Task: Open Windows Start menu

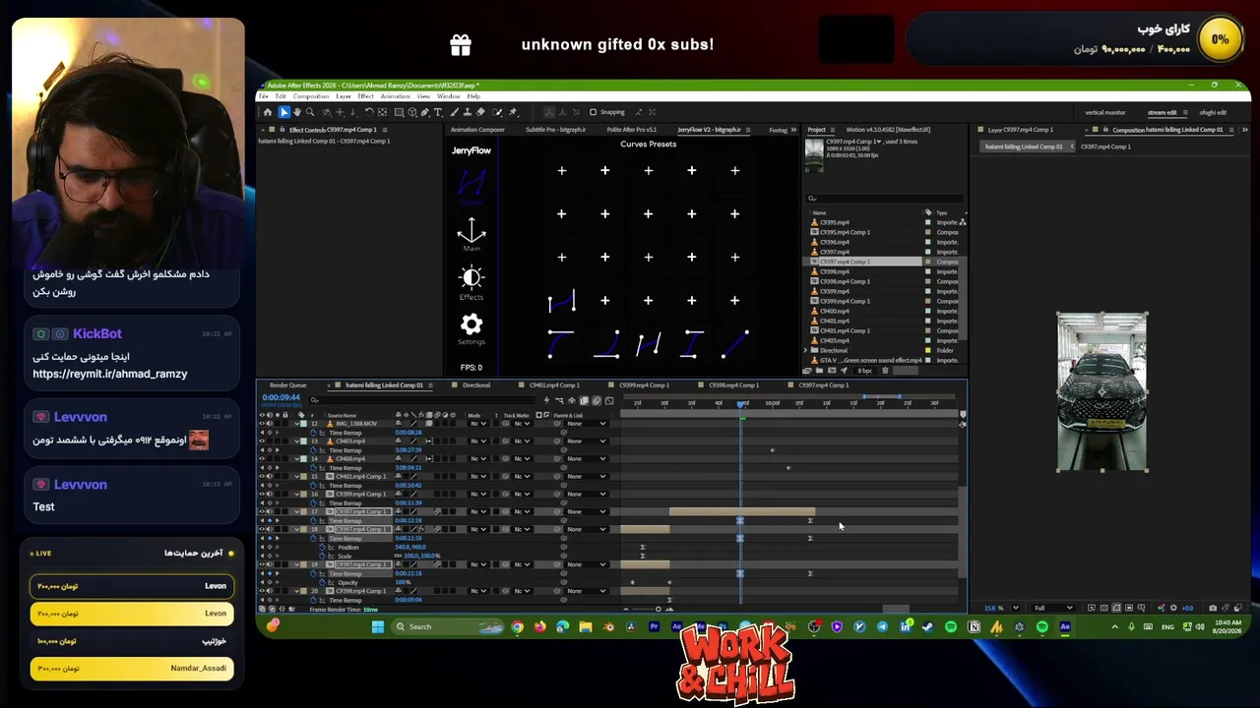Action: pos(378,626)
